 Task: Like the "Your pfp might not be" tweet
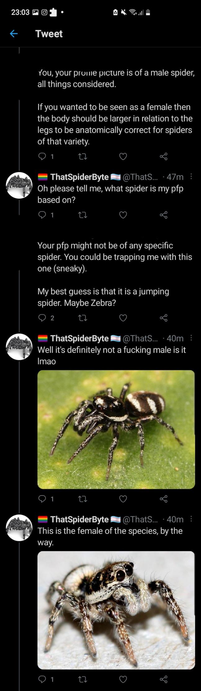[123, 318]
